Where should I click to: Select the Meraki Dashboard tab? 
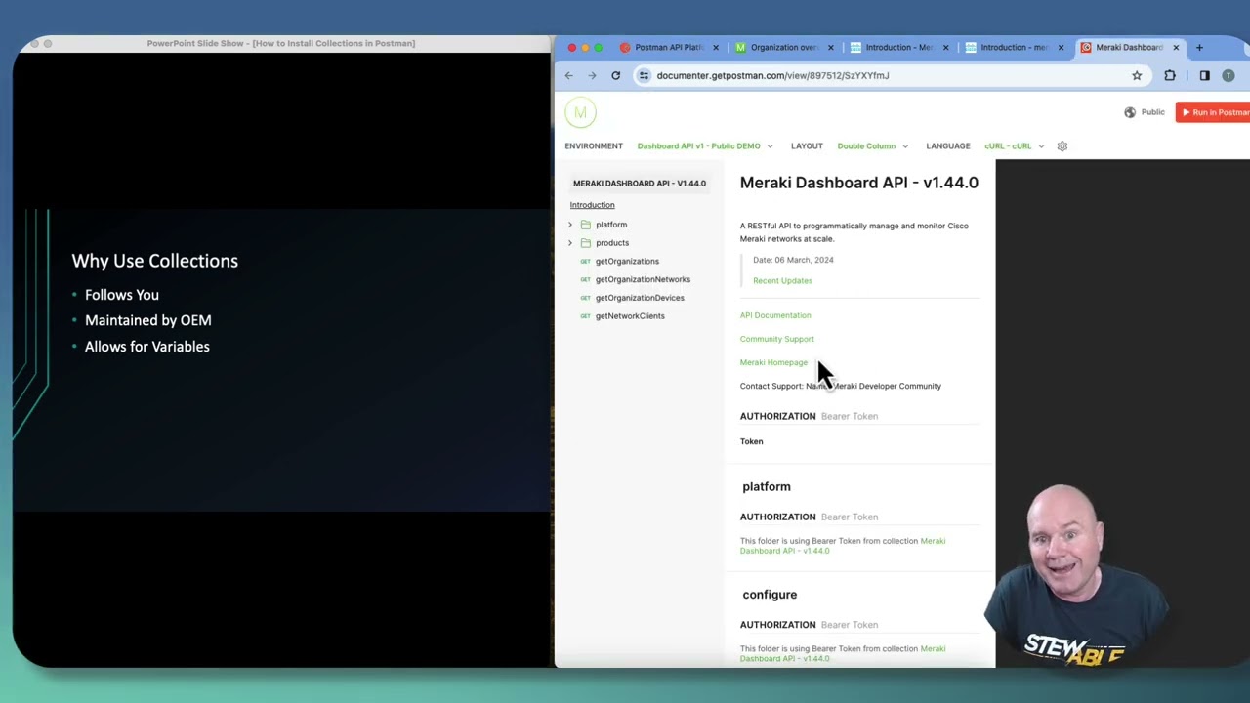pos(1128,47)
